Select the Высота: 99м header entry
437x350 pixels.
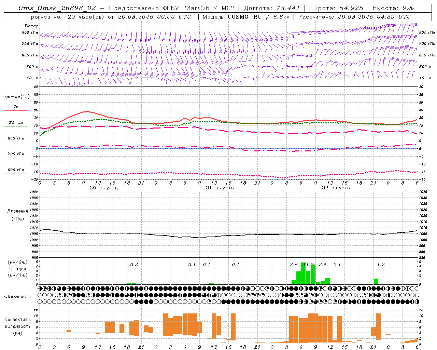click(x=394, y=8)
